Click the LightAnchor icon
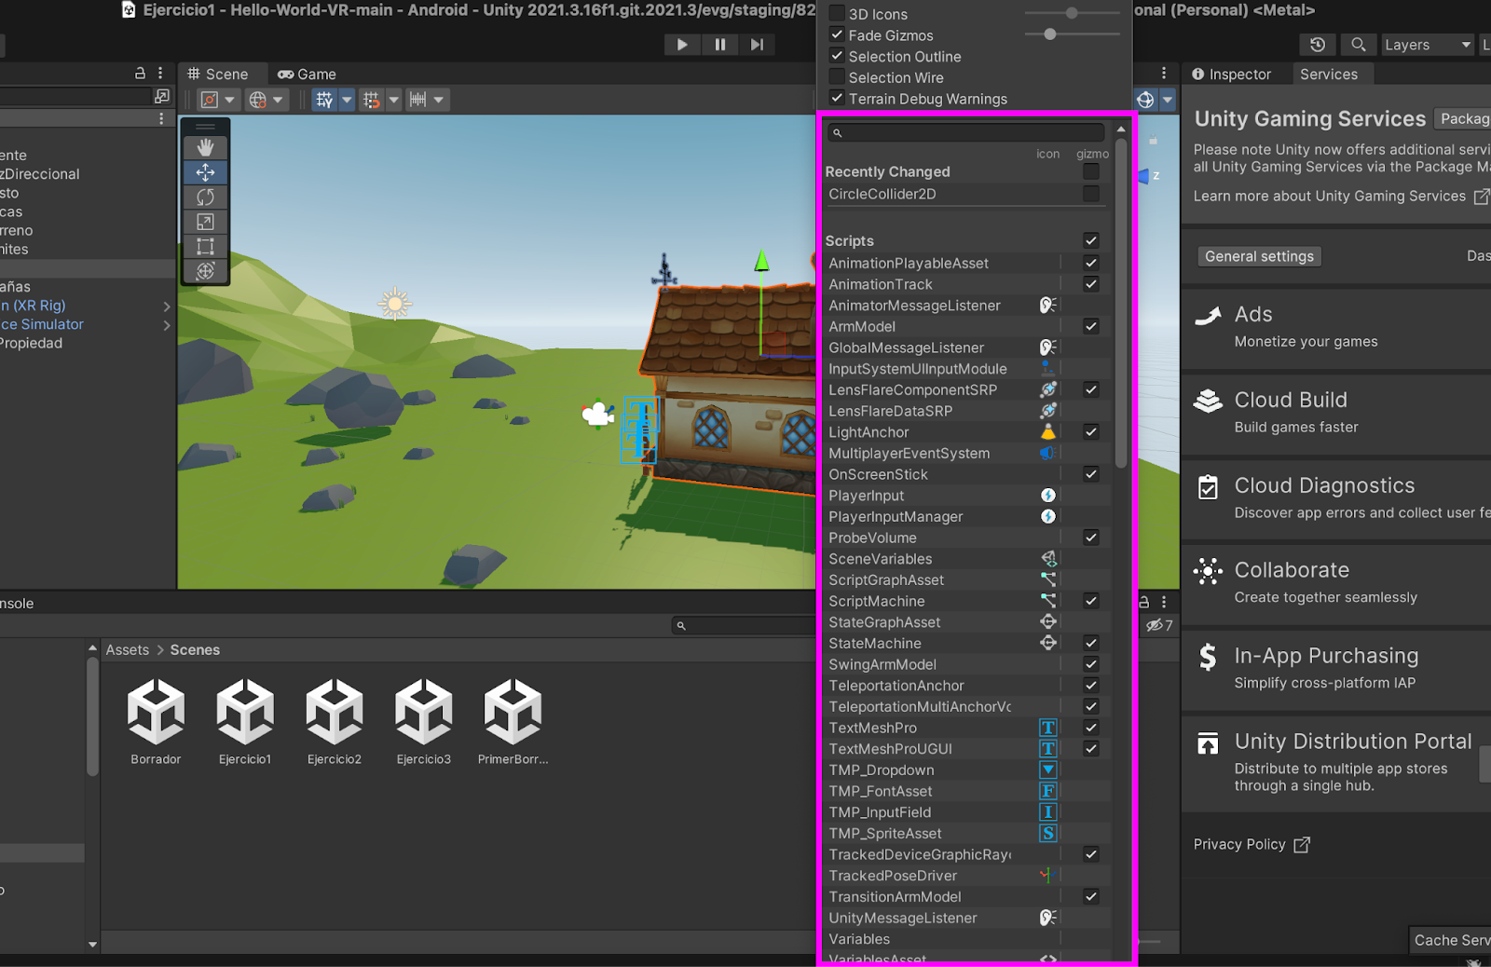This screenshot has height=967, width=1491. coord(1048,431)
